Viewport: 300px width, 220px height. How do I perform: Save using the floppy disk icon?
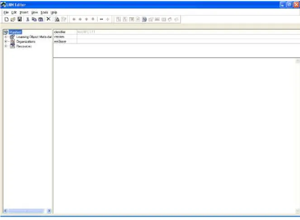pos(19,19)
